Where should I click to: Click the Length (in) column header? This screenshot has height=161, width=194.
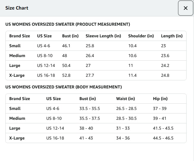pos(172,36)
